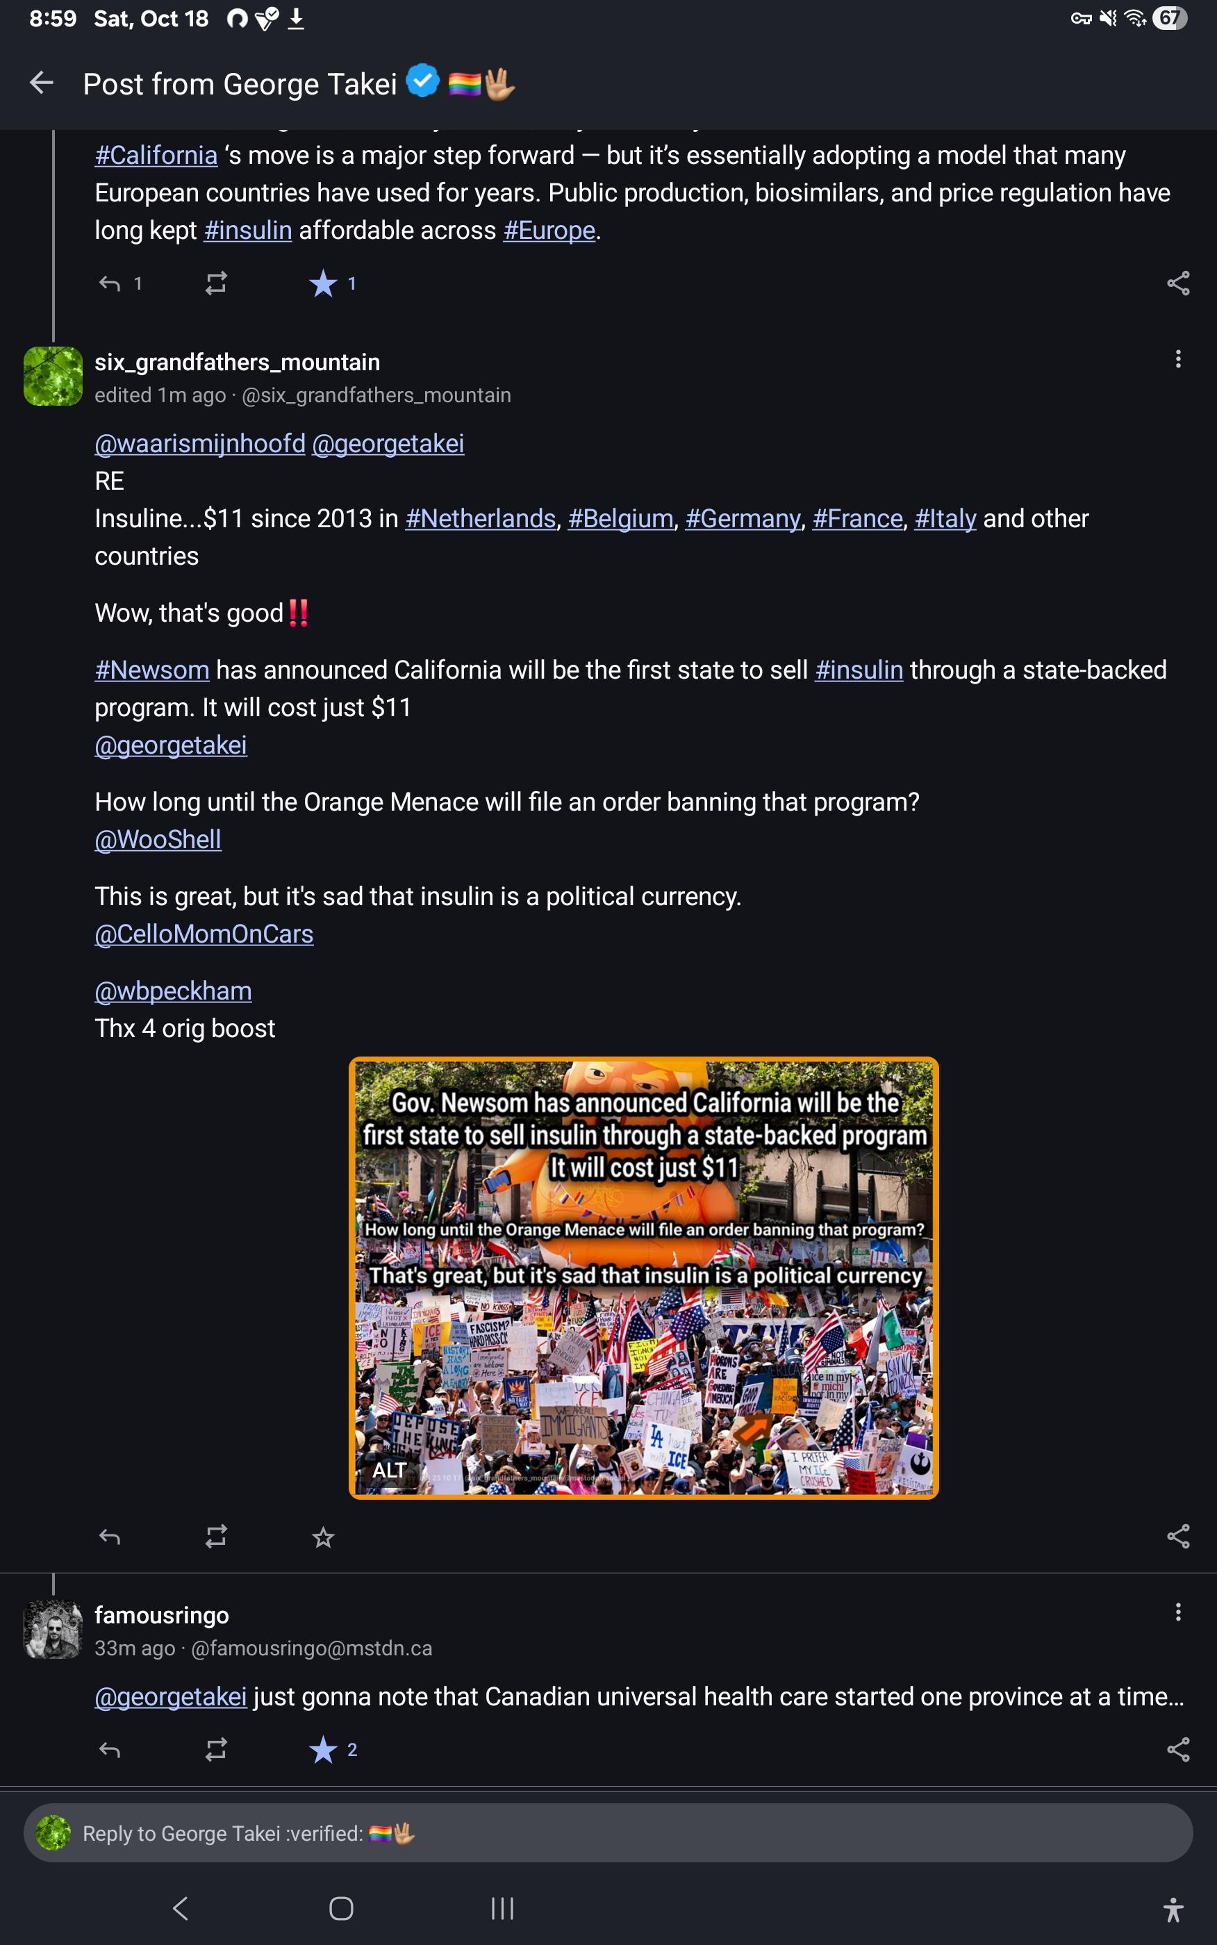Open six_grandfathers_mountain avatar profile
This screenshot has height=1945, width=1217.
coord(53,376)
